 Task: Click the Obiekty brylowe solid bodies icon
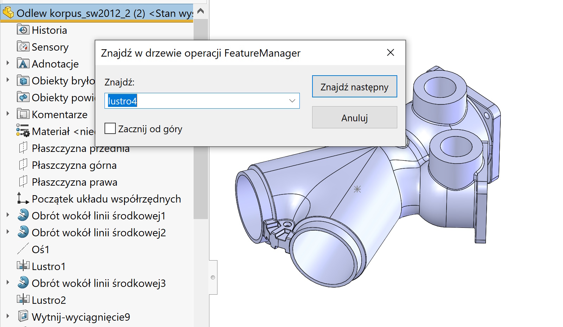point(23,80)
